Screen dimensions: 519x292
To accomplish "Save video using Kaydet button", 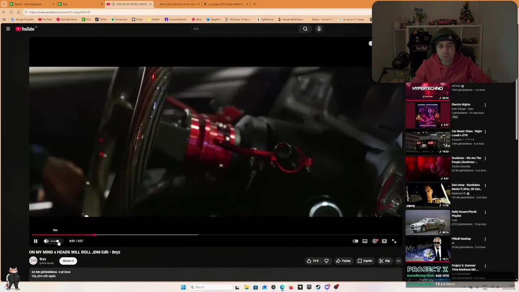I will click(365, 261).
